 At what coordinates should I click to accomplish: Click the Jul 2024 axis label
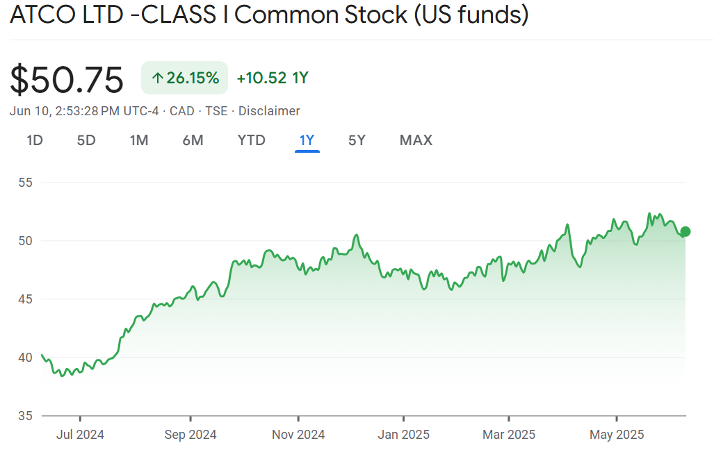(80, 435)
